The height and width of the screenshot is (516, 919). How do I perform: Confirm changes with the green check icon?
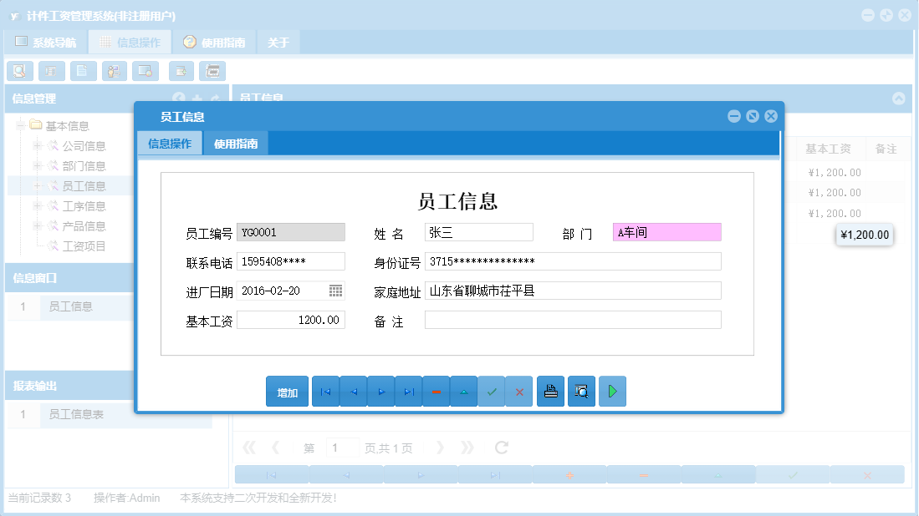pos(492,391)
